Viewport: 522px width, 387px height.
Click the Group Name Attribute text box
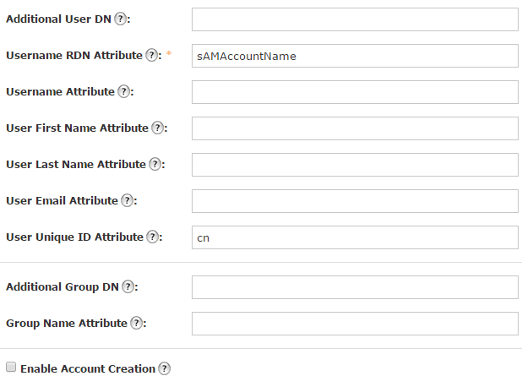tap(355, 324)
